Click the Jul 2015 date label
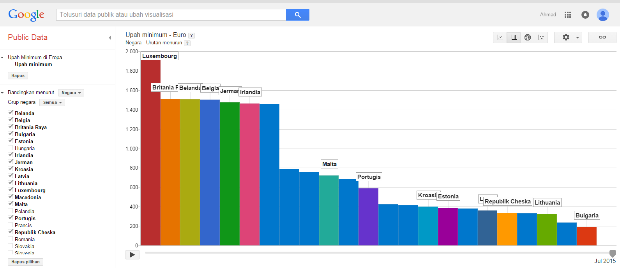The width and height of the screenshot is (620, 268). [605, 261]
